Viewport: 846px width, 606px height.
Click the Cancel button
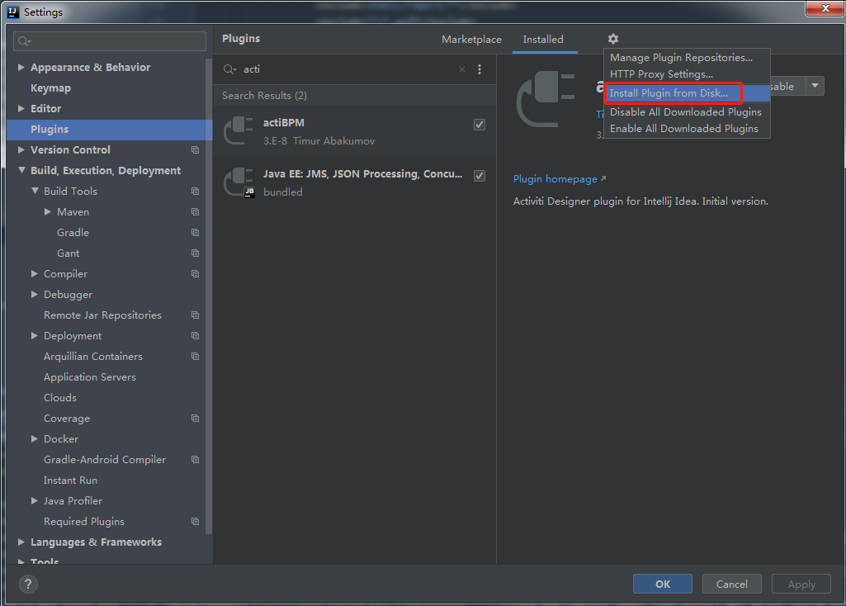731,584
